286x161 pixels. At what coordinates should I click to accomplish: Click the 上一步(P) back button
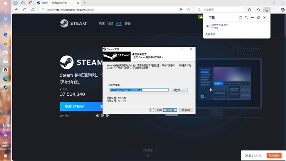(x=156, y=110)
